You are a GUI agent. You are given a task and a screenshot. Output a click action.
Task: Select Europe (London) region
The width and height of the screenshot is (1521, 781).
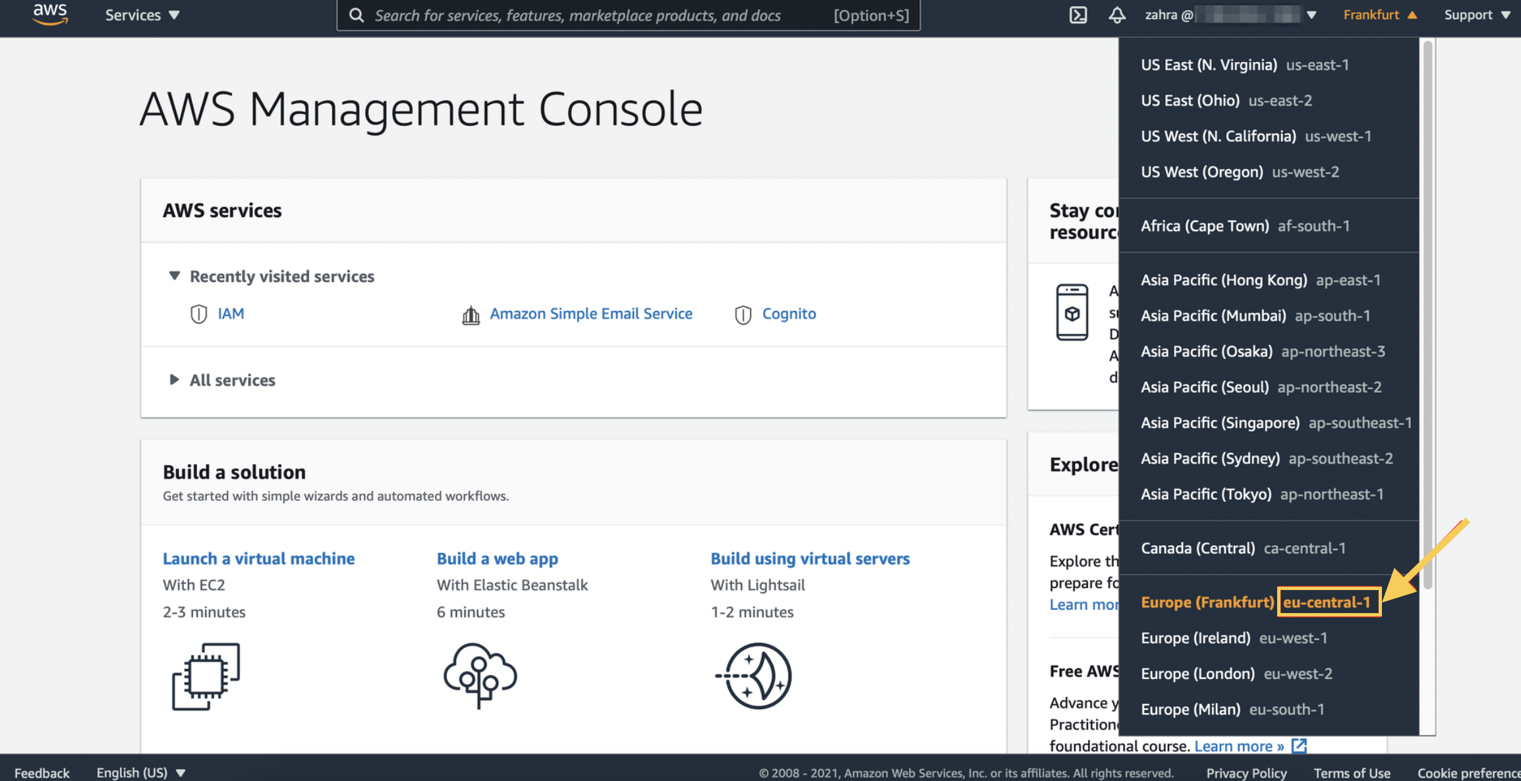coord(1269,672)
